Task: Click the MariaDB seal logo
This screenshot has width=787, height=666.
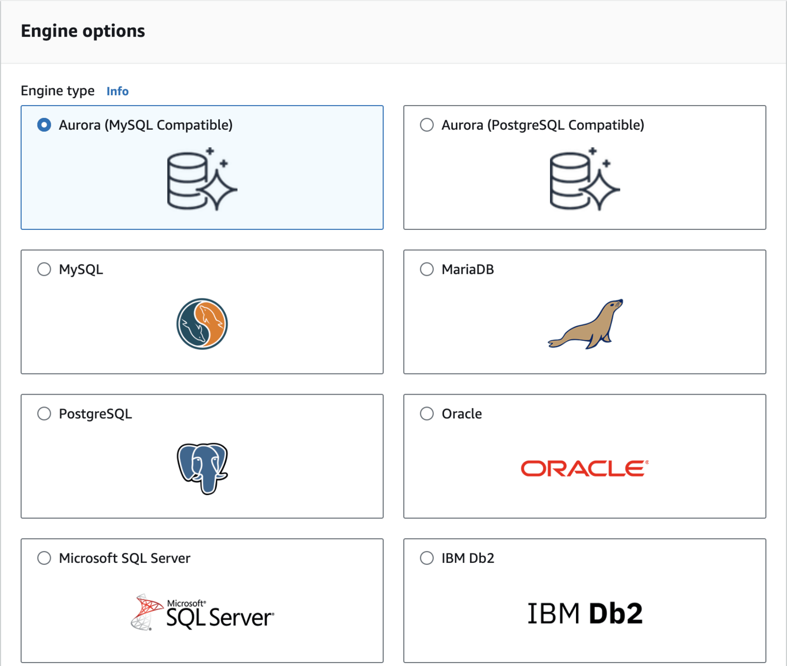Action: (x=585, y=324)
